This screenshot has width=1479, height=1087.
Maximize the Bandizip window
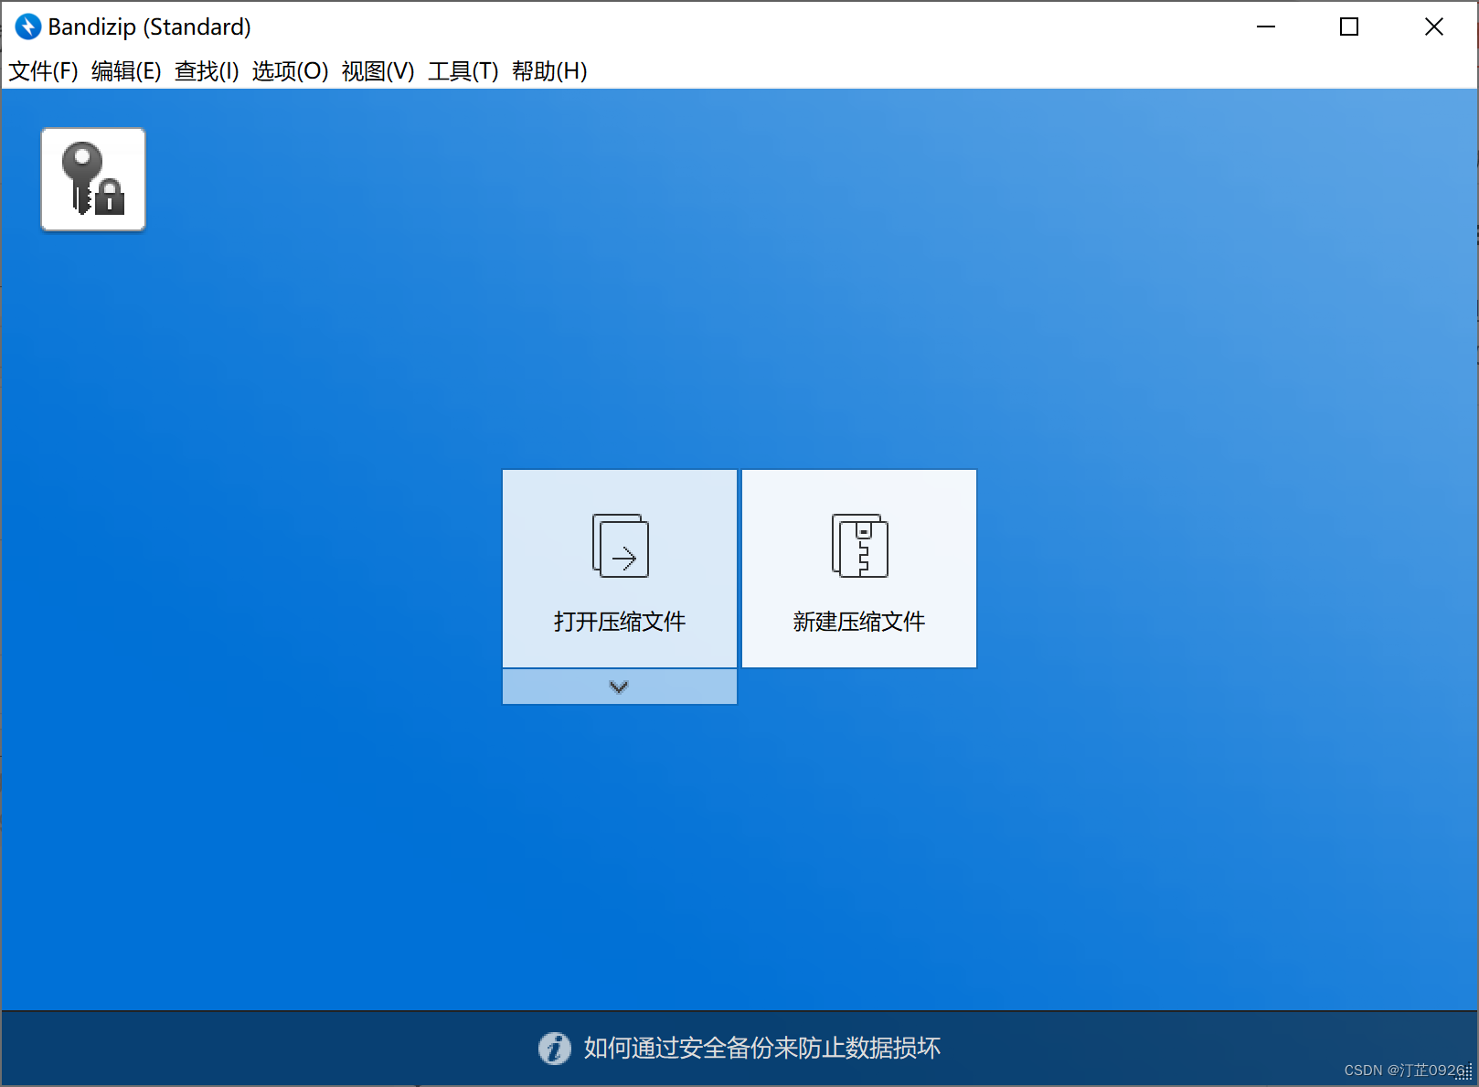click(1349, 27)
